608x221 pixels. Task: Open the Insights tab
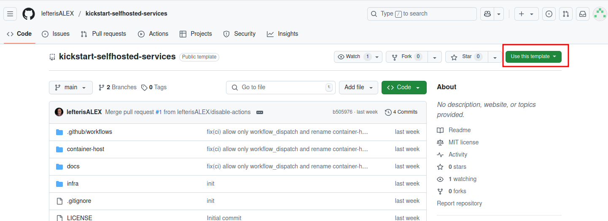point(282,34)
